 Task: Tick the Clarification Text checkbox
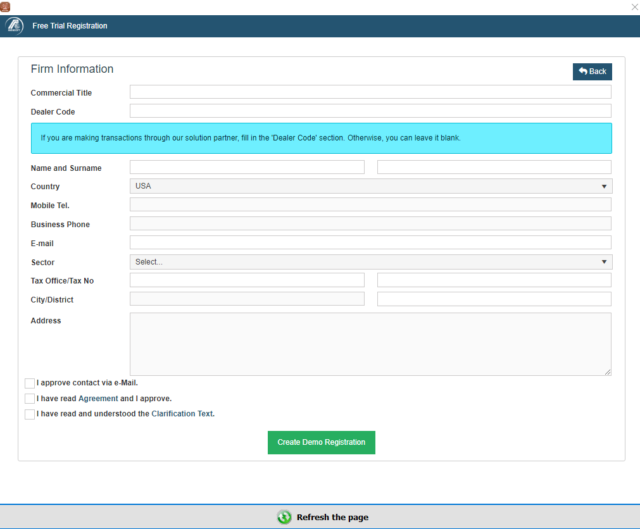(x=30, y=414)
